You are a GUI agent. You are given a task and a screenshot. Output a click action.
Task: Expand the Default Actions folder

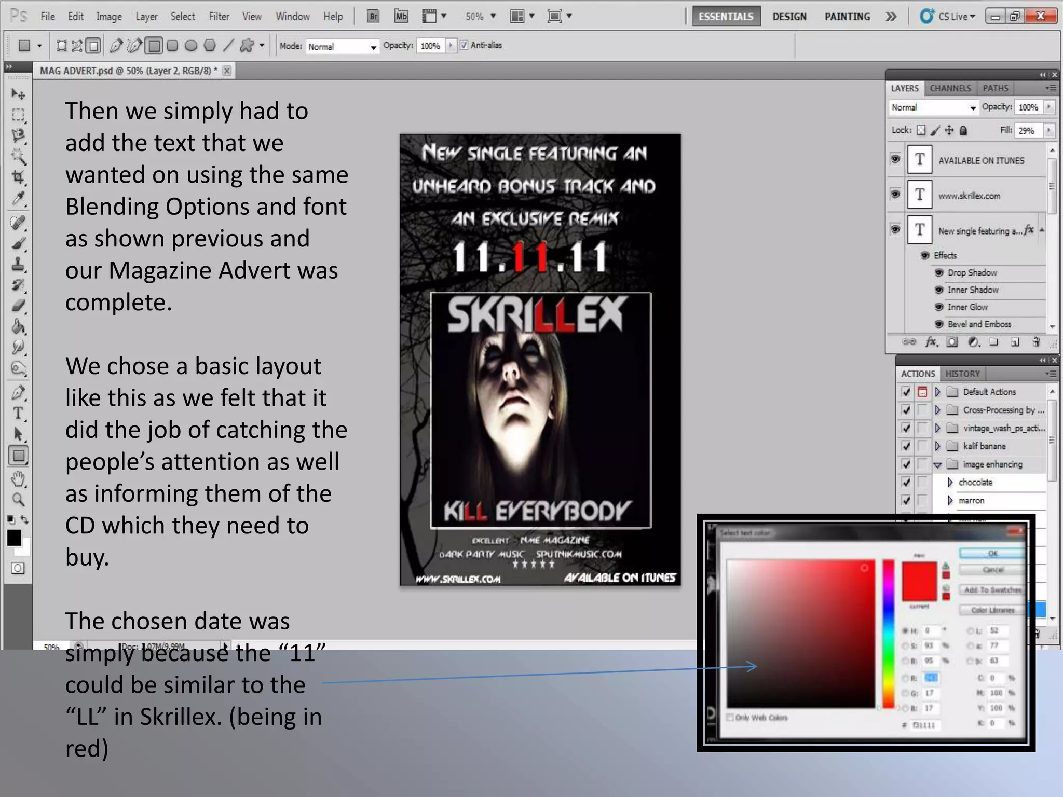click(x=937, y=392)
